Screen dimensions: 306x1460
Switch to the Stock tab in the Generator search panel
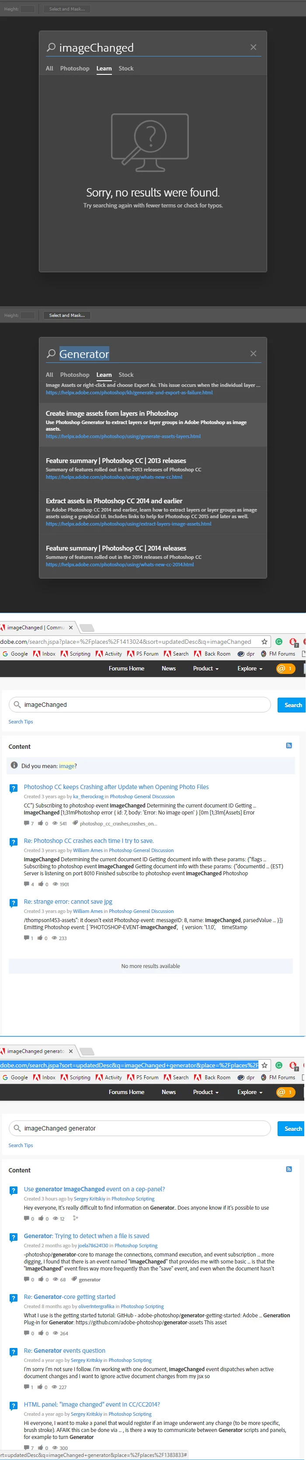[x=126, y=375]
